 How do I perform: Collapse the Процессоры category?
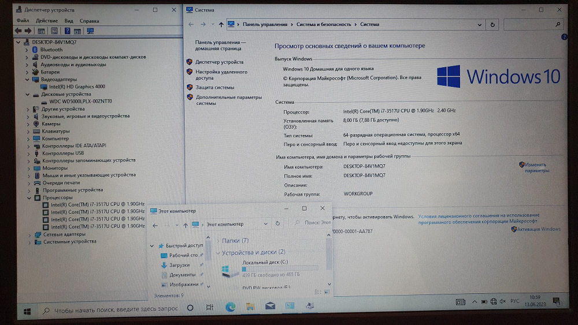click(29, 197)
